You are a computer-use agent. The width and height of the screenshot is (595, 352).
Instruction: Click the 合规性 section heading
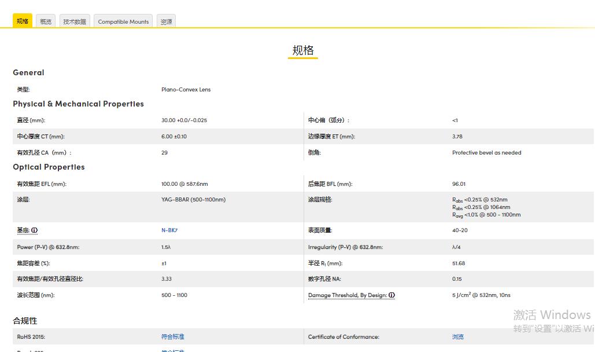[x=25, y=321]
